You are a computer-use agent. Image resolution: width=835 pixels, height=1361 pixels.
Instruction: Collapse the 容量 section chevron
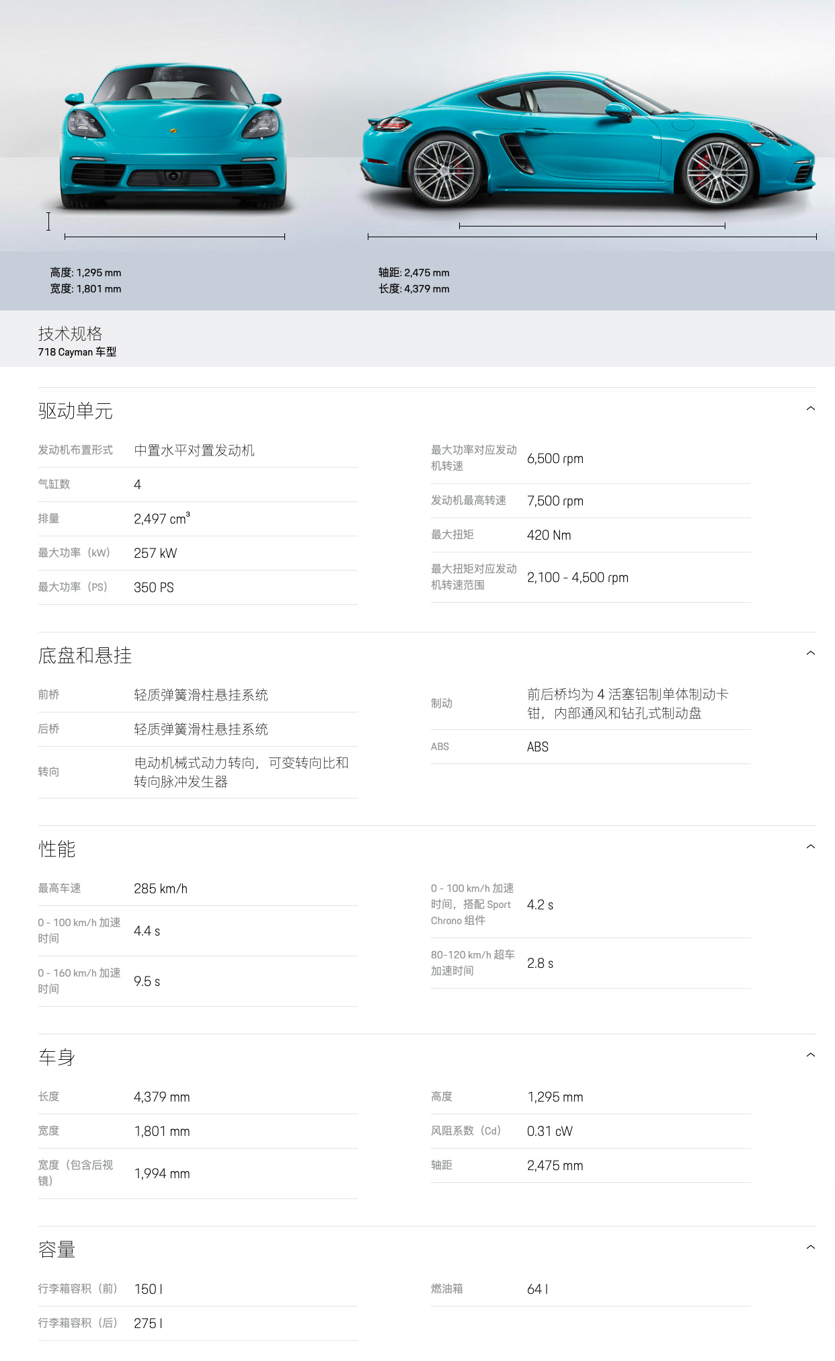click(x=810, y=1247)
